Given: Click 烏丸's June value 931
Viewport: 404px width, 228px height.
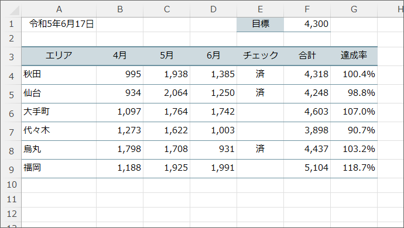Looking at the screenshot, I should coord(213,150).
